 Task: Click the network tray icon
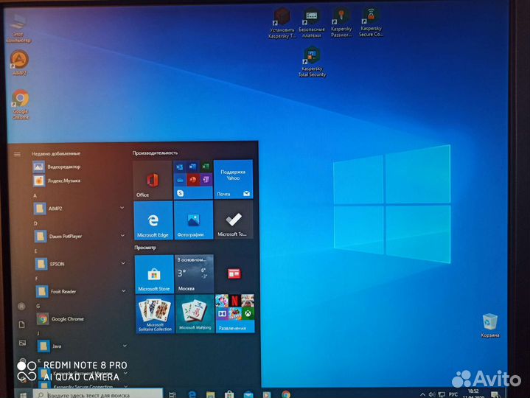442,394
